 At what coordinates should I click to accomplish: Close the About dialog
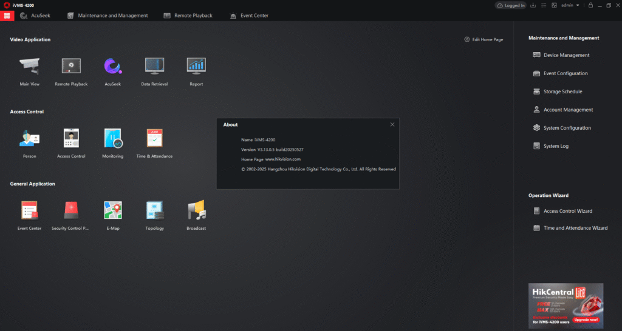392,124
